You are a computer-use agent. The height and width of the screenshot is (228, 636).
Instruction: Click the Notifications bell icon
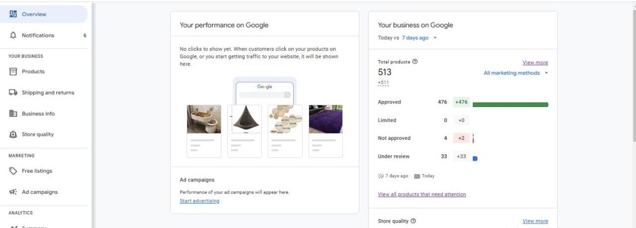click(13, 35)
